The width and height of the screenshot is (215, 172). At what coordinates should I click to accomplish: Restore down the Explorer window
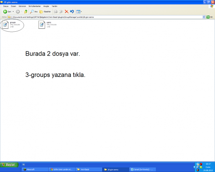pos(209,2)
